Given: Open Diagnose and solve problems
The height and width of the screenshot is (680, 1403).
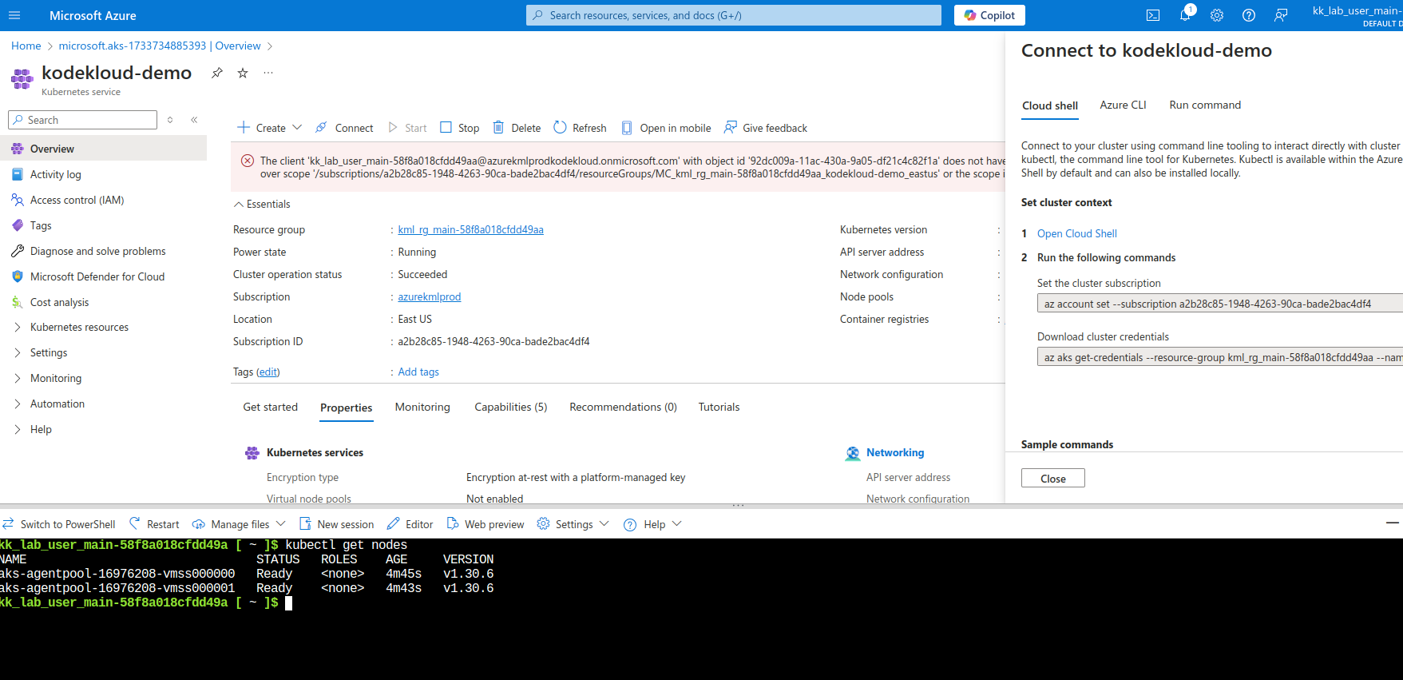Looking at the screenshot, I should pos(97,251).
